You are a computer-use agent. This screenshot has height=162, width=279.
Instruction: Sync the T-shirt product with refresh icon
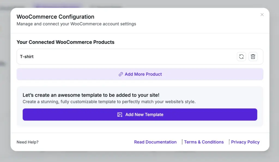[241, 57]
